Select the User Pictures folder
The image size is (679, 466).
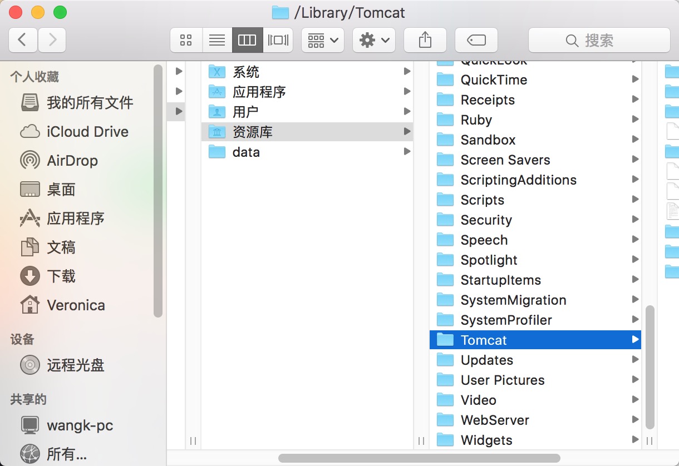tap(535, 380)
